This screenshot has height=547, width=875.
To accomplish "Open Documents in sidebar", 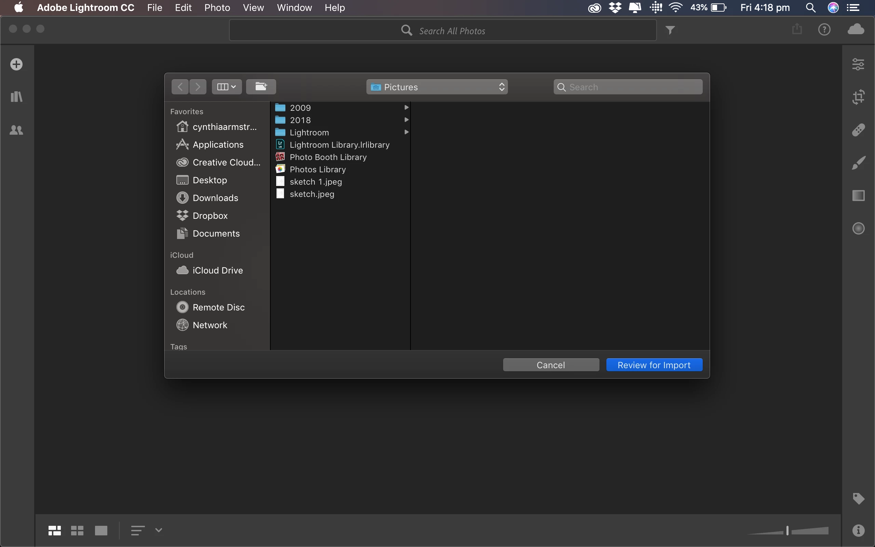I will 217,233.
